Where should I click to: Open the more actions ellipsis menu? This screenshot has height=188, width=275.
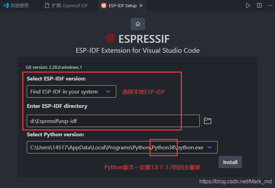coord(270,5)
